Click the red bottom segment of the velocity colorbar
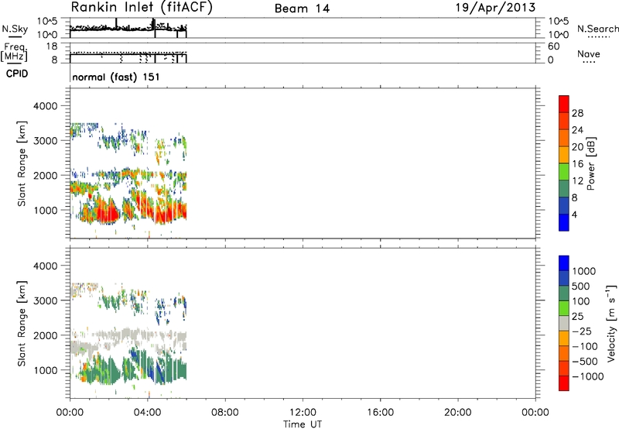 tap(564, 383)
